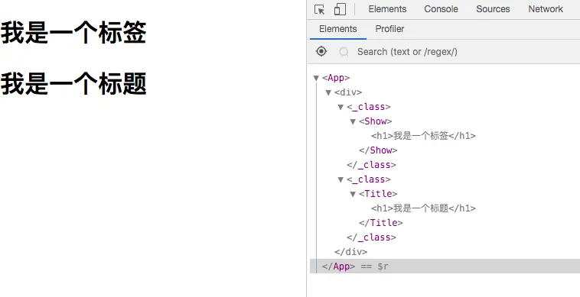Select the closing App == $r row
The width and height of the screenshot is (580, 297).
point(445,266)
